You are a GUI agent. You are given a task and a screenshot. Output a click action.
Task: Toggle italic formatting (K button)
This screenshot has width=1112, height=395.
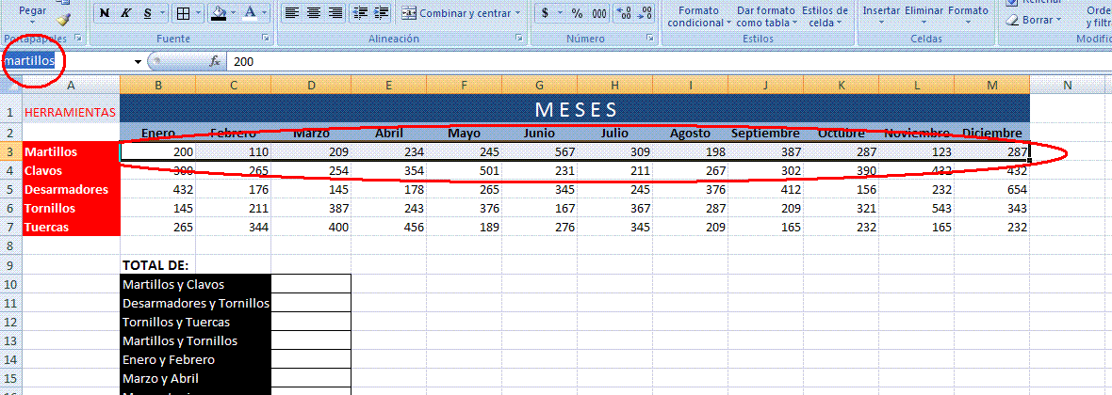click(126, 14)
